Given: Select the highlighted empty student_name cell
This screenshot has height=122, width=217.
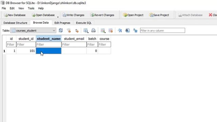Looking at the screenshot, I should 48,51.
